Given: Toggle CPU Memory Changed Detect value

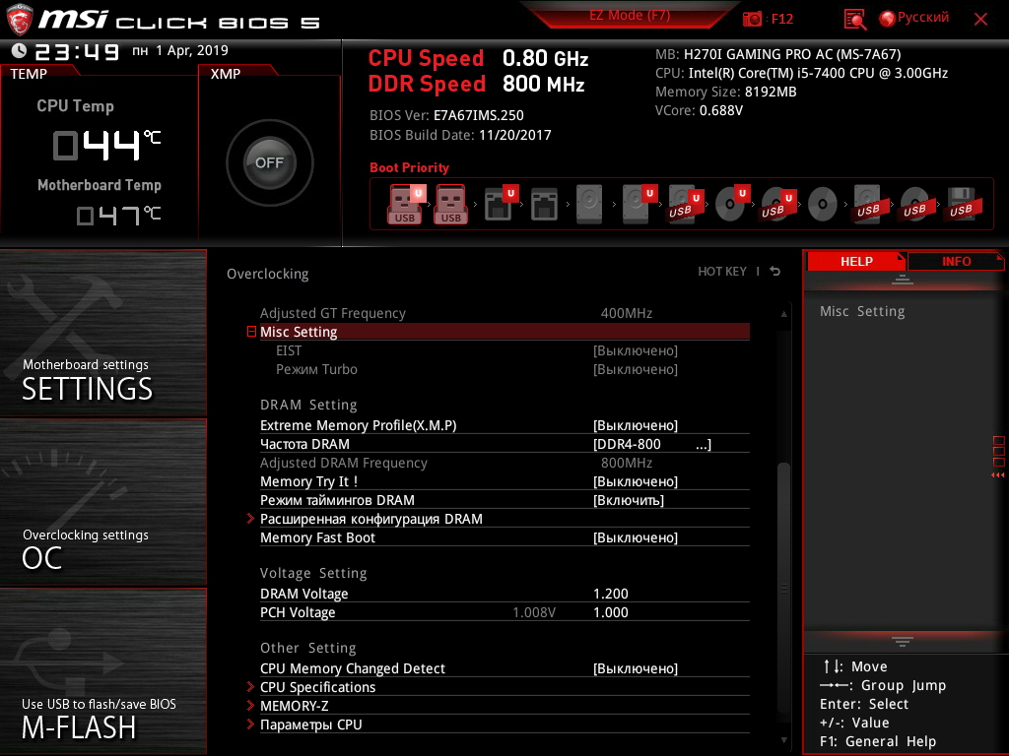Looking at the screenshot, I should pyautogui.click(x=636, y=669).
